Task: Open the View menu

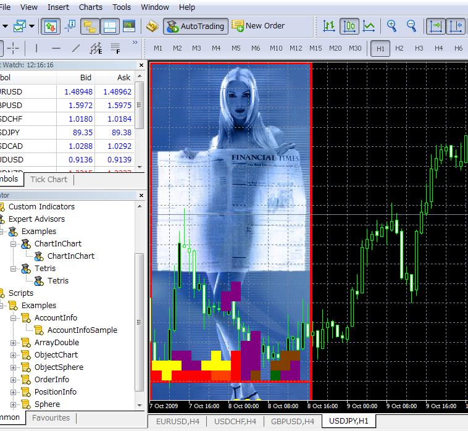Action: click(28, 7)
